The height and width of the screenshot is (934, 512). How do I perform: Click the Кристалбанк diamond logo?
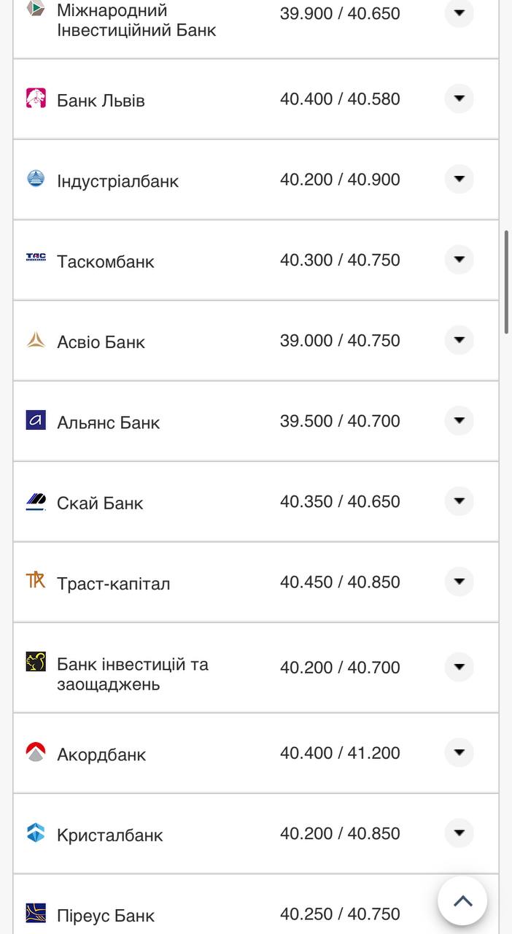click(34, 833)
